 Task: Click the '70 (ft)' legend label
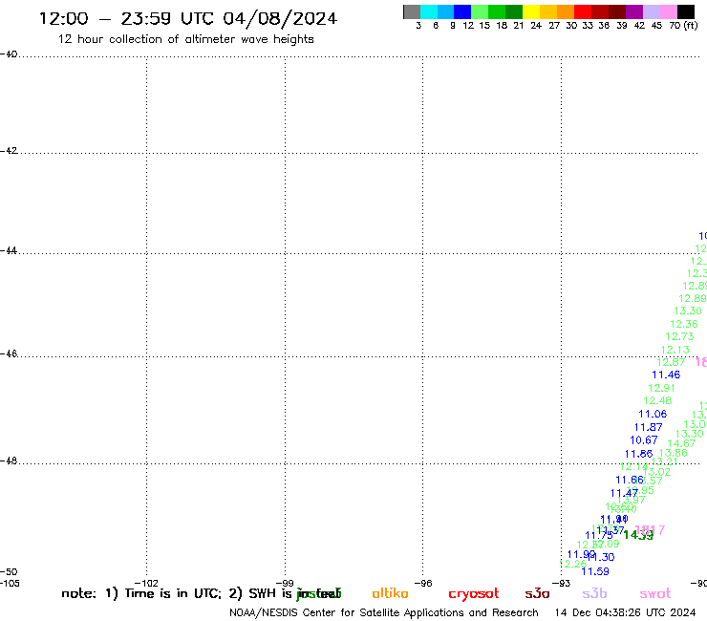(x=683, y=25)
